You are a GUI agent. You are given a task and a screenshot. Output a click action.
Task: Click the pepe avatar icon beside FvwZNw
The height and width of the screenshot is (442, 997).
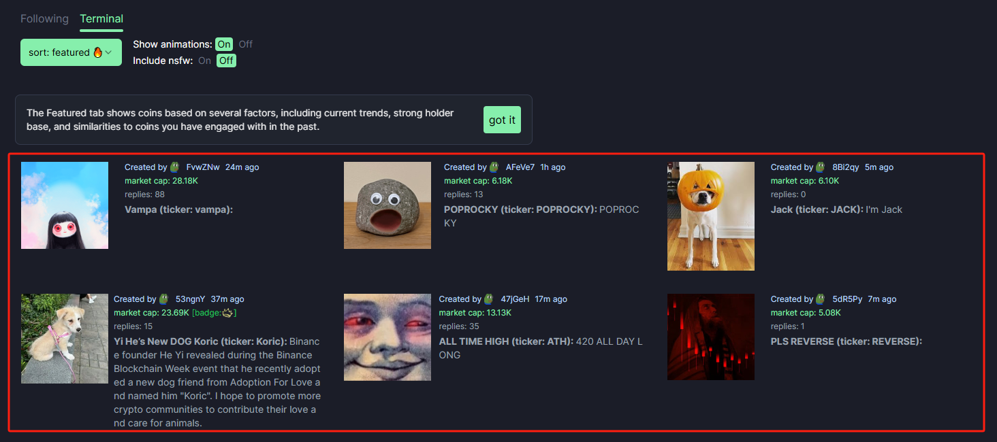(x=175, y=167)
